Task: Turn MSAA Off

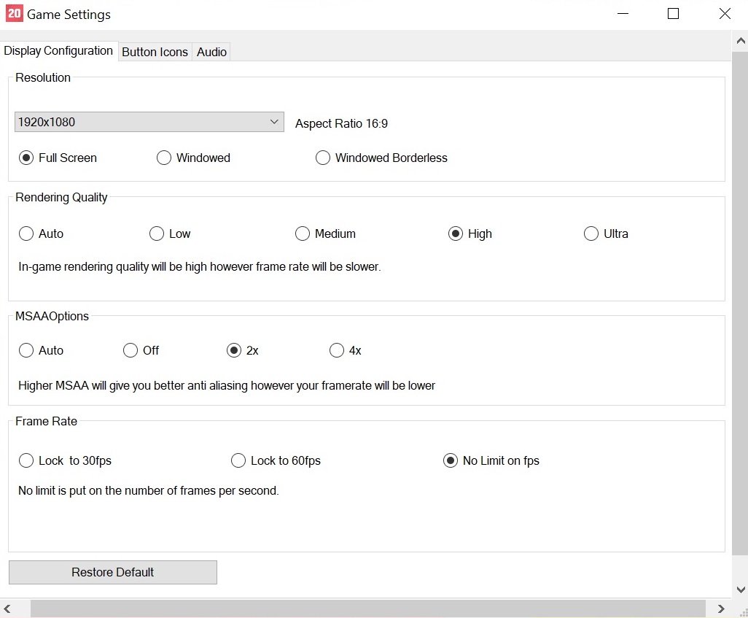Action: 130,350
